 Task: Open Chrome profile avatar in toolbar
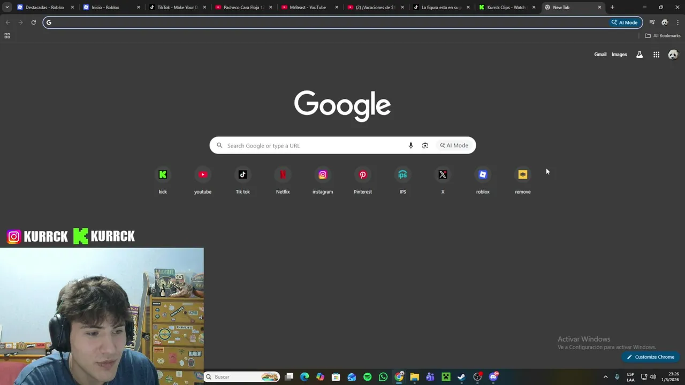pos(665,22)
